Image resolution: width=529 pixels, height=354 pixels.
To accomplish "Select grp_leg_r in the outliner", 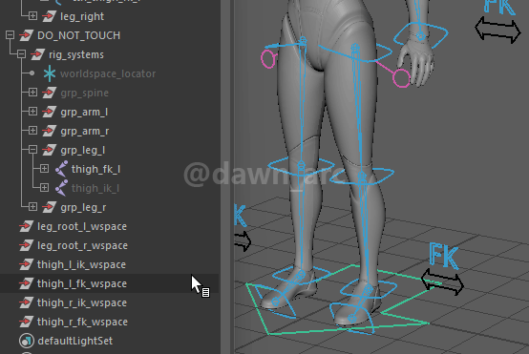I will tap(83, 208).
